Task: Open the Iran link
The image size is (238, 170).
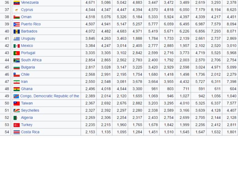Action: [24, 82]
